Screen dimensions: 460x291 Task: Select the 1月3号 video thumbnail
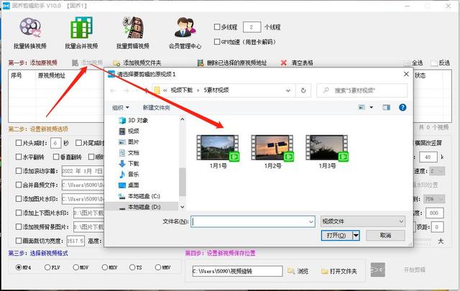click(x=327, y=147)
